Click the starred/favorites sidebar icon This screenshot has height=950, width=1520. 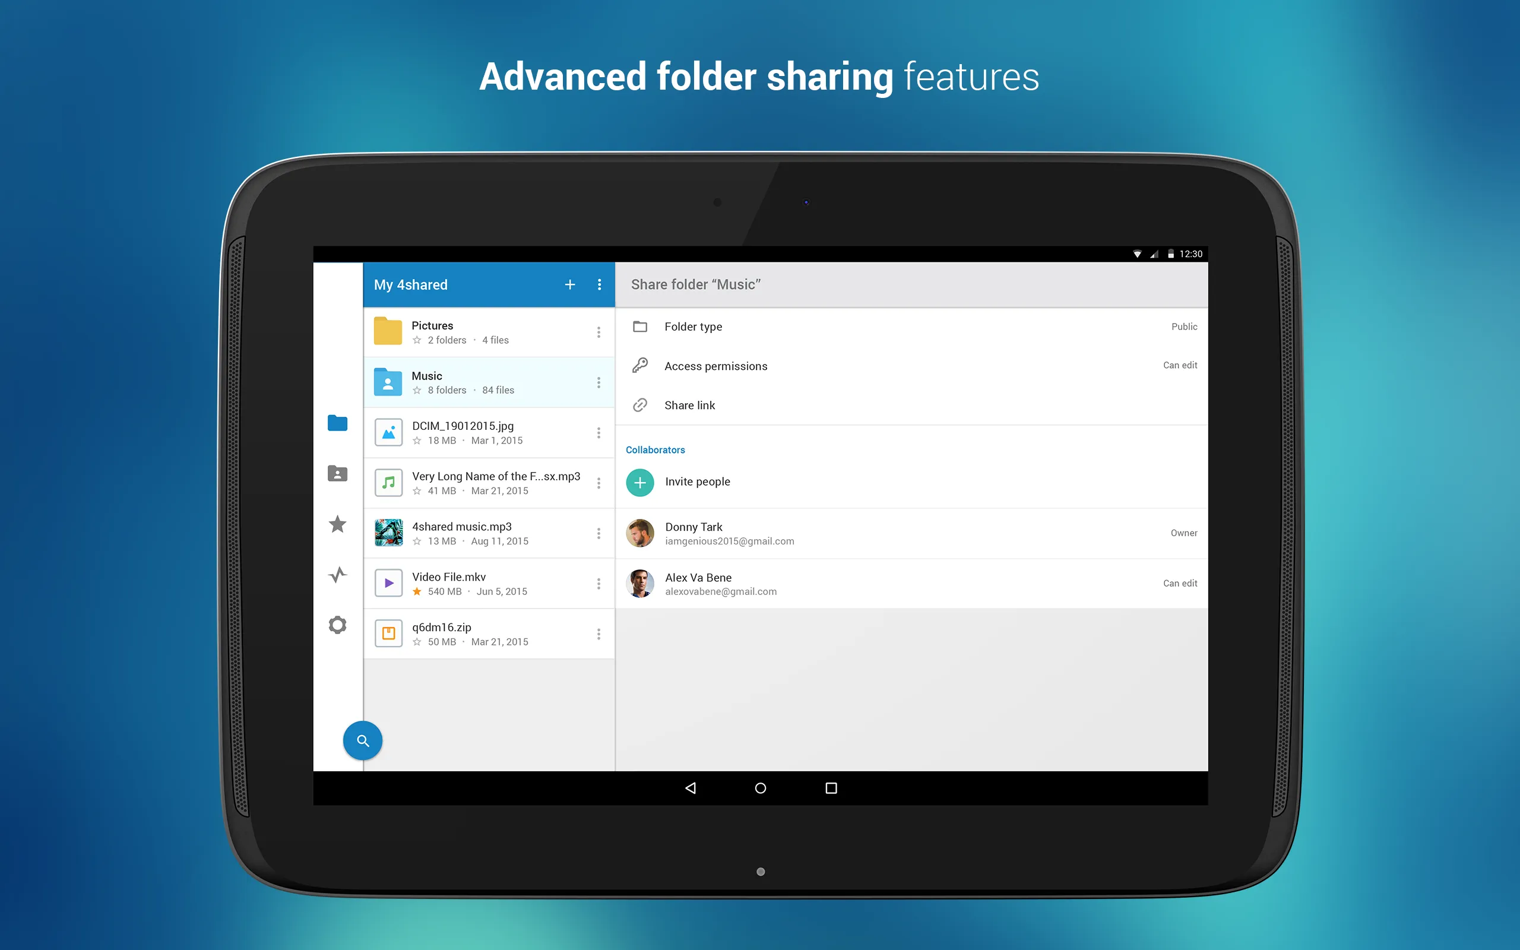click(x=336, y=523)
